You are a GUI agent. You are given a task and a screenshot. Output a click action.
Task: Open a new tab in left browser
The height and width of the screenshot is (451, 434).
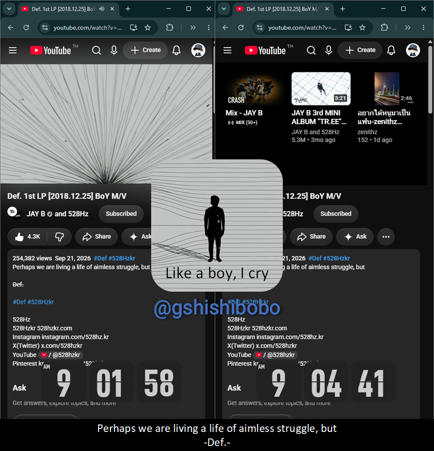pos(128,9)
